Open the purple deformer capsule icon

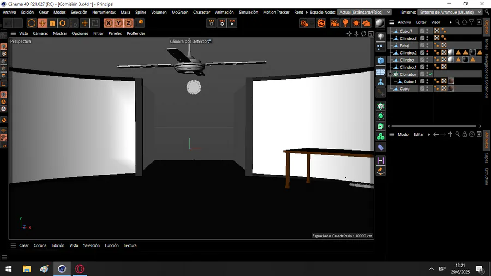[380, 147]
